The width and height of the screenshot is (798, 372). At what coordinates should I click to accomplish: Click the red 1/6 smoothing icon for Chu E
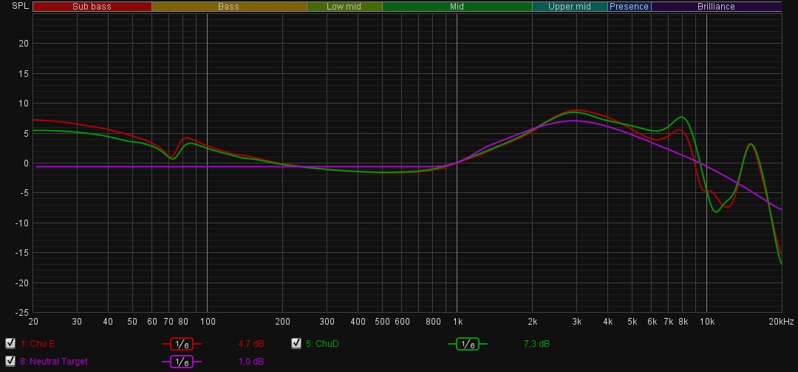(181, 344)
